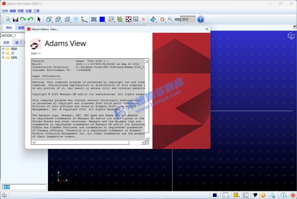The width and height of the screenshot is (297, 199).
Task: Click the blue axes triad status icon
Action: [x=273, y=195]
